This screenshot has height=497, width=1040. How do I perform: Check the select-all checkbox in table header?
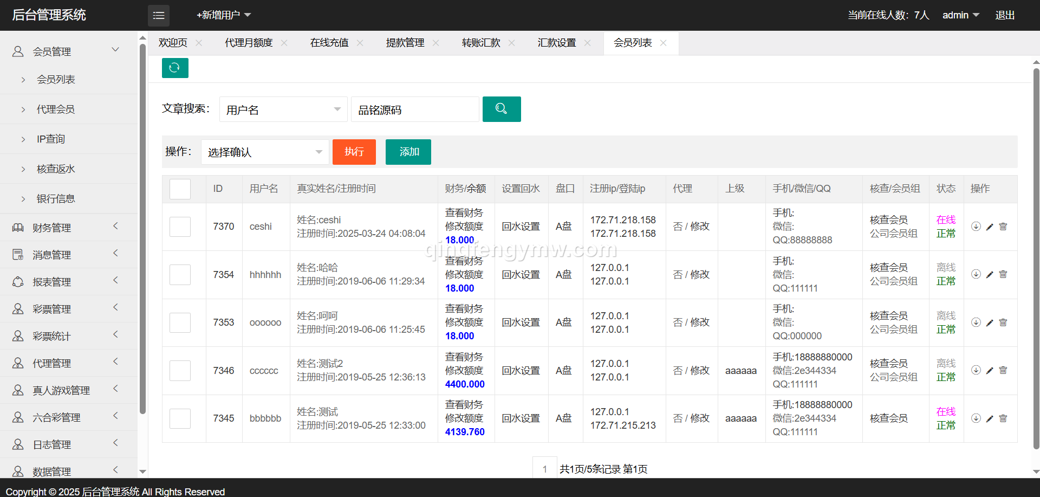[x=180, y=189]
